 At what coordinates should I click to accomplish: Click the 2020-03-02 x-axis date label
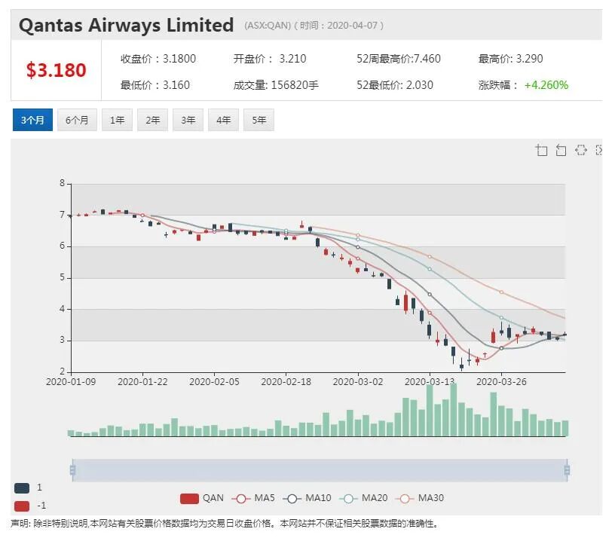coord(358,382)
